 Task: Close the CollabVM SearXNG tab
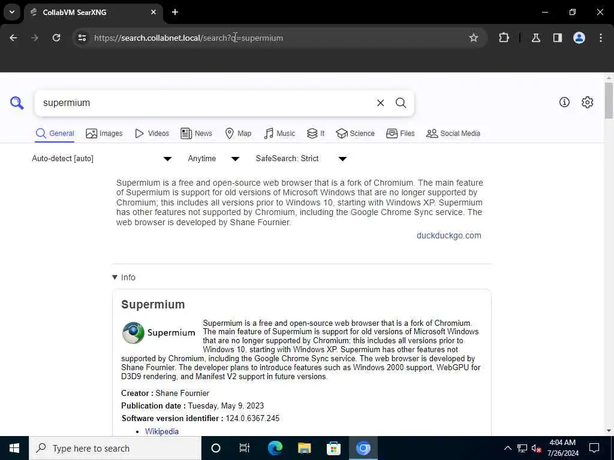point(153,12)
